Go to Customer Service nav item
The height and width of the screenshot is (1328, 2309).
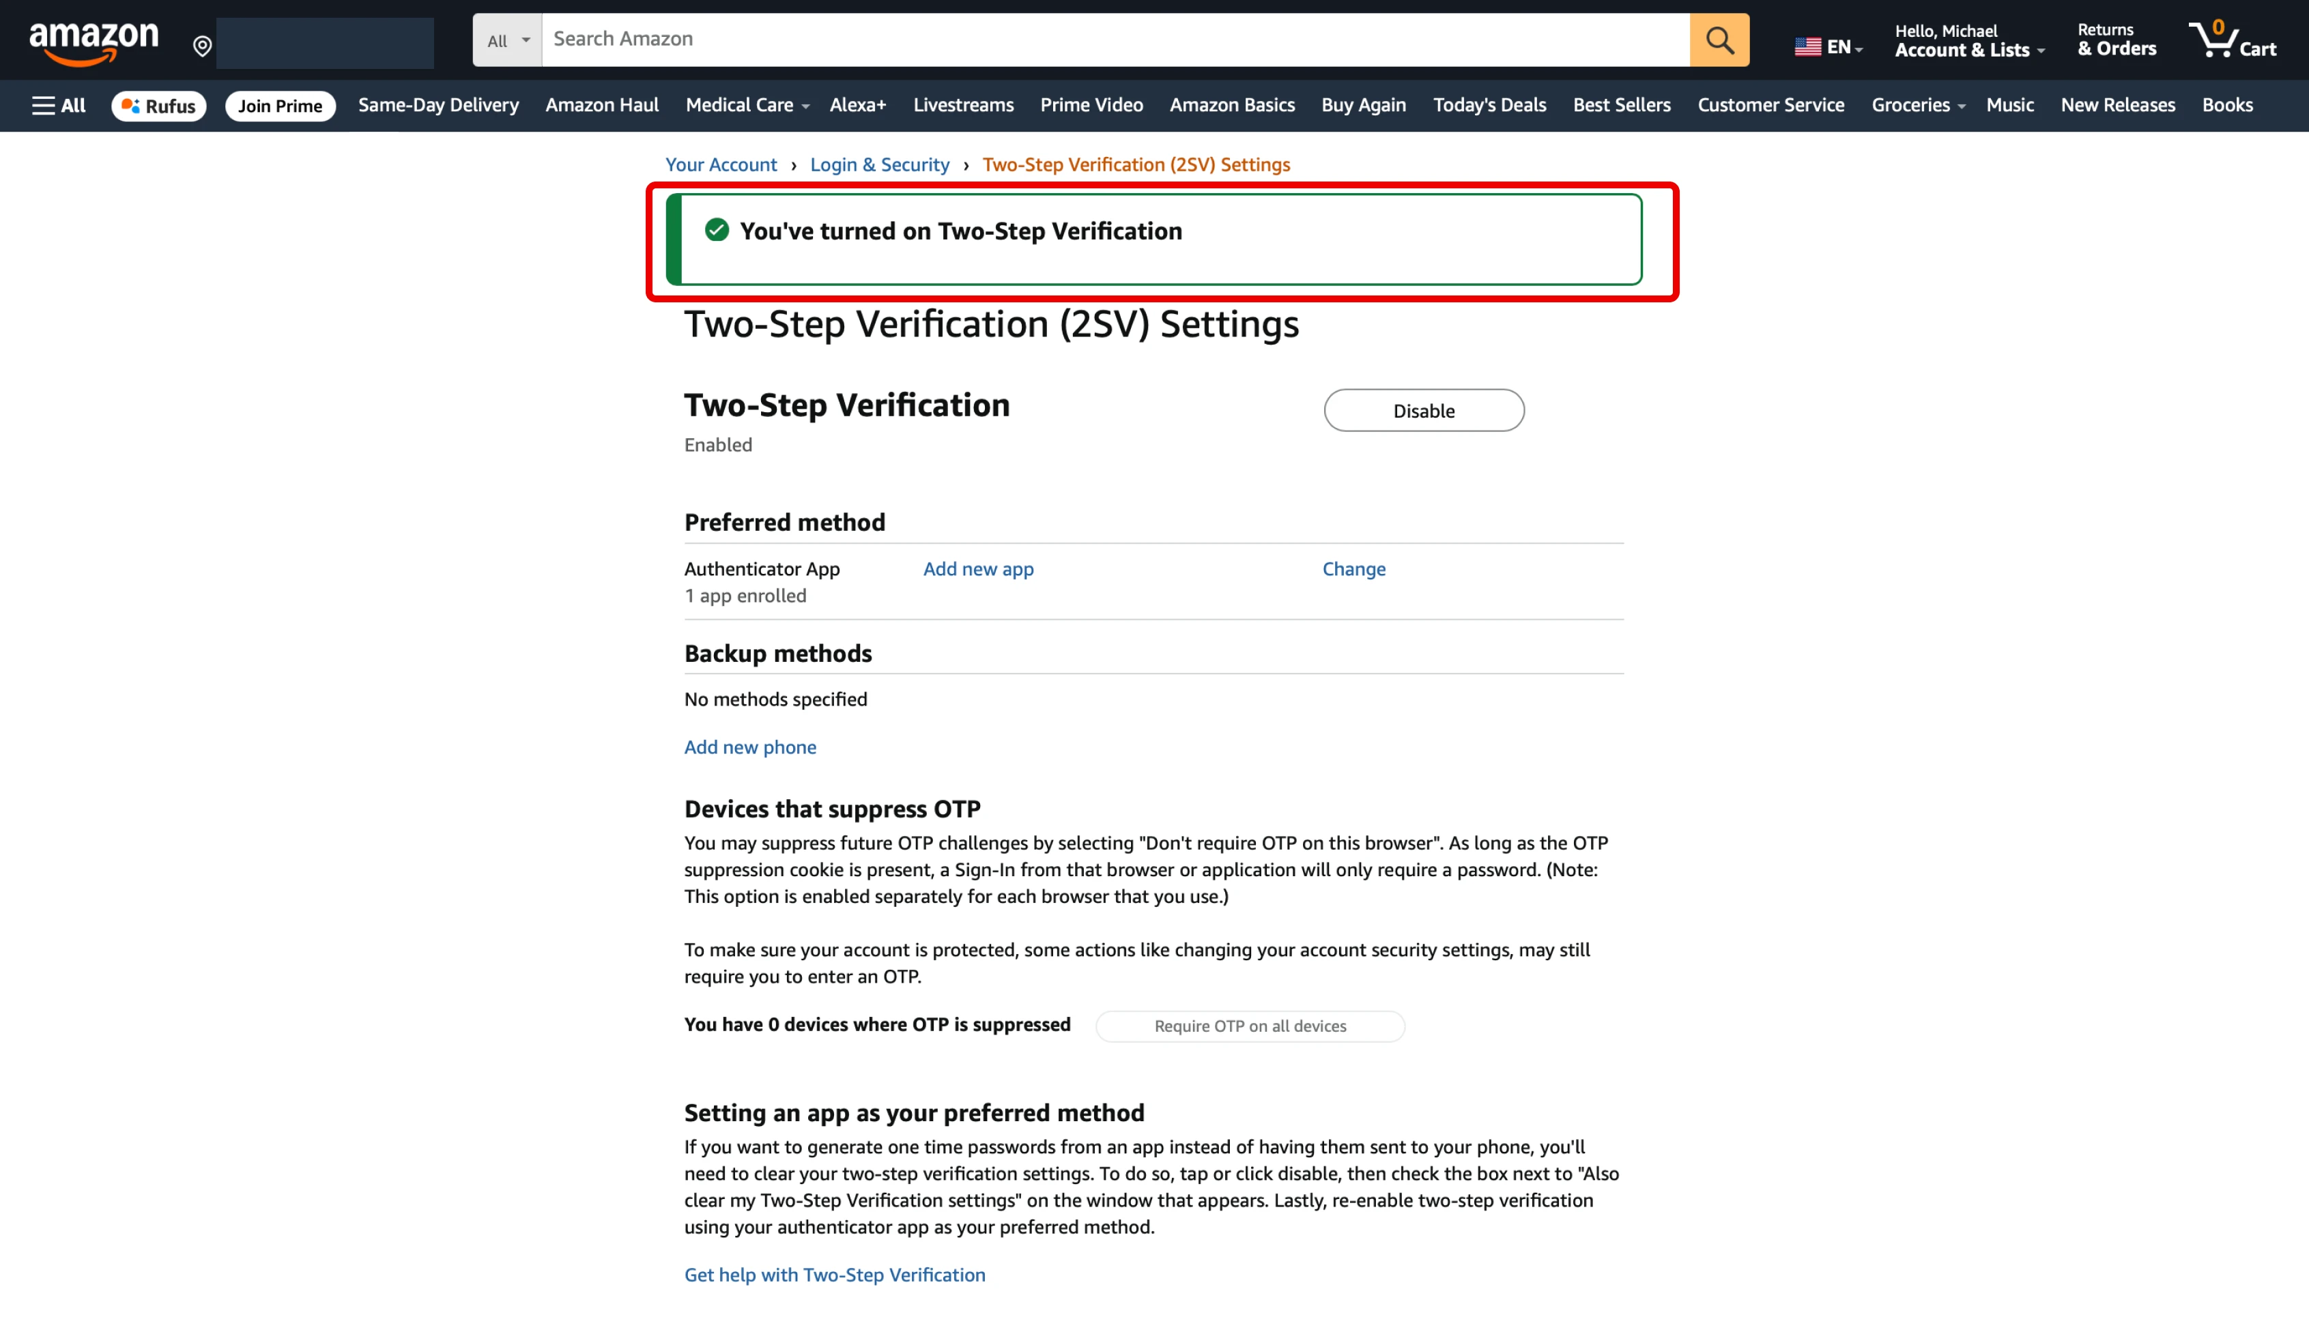[x=1770, y=106]
